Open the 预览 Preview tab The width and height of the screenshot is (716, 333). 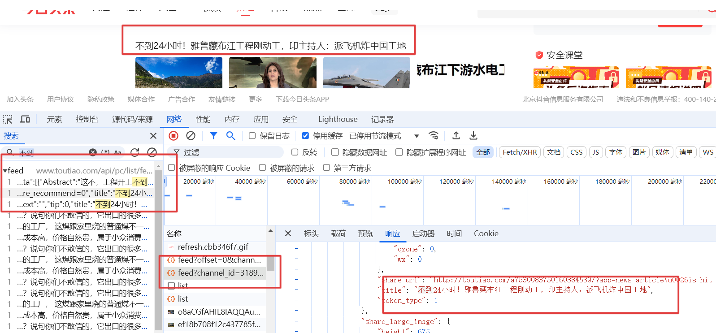365,234
